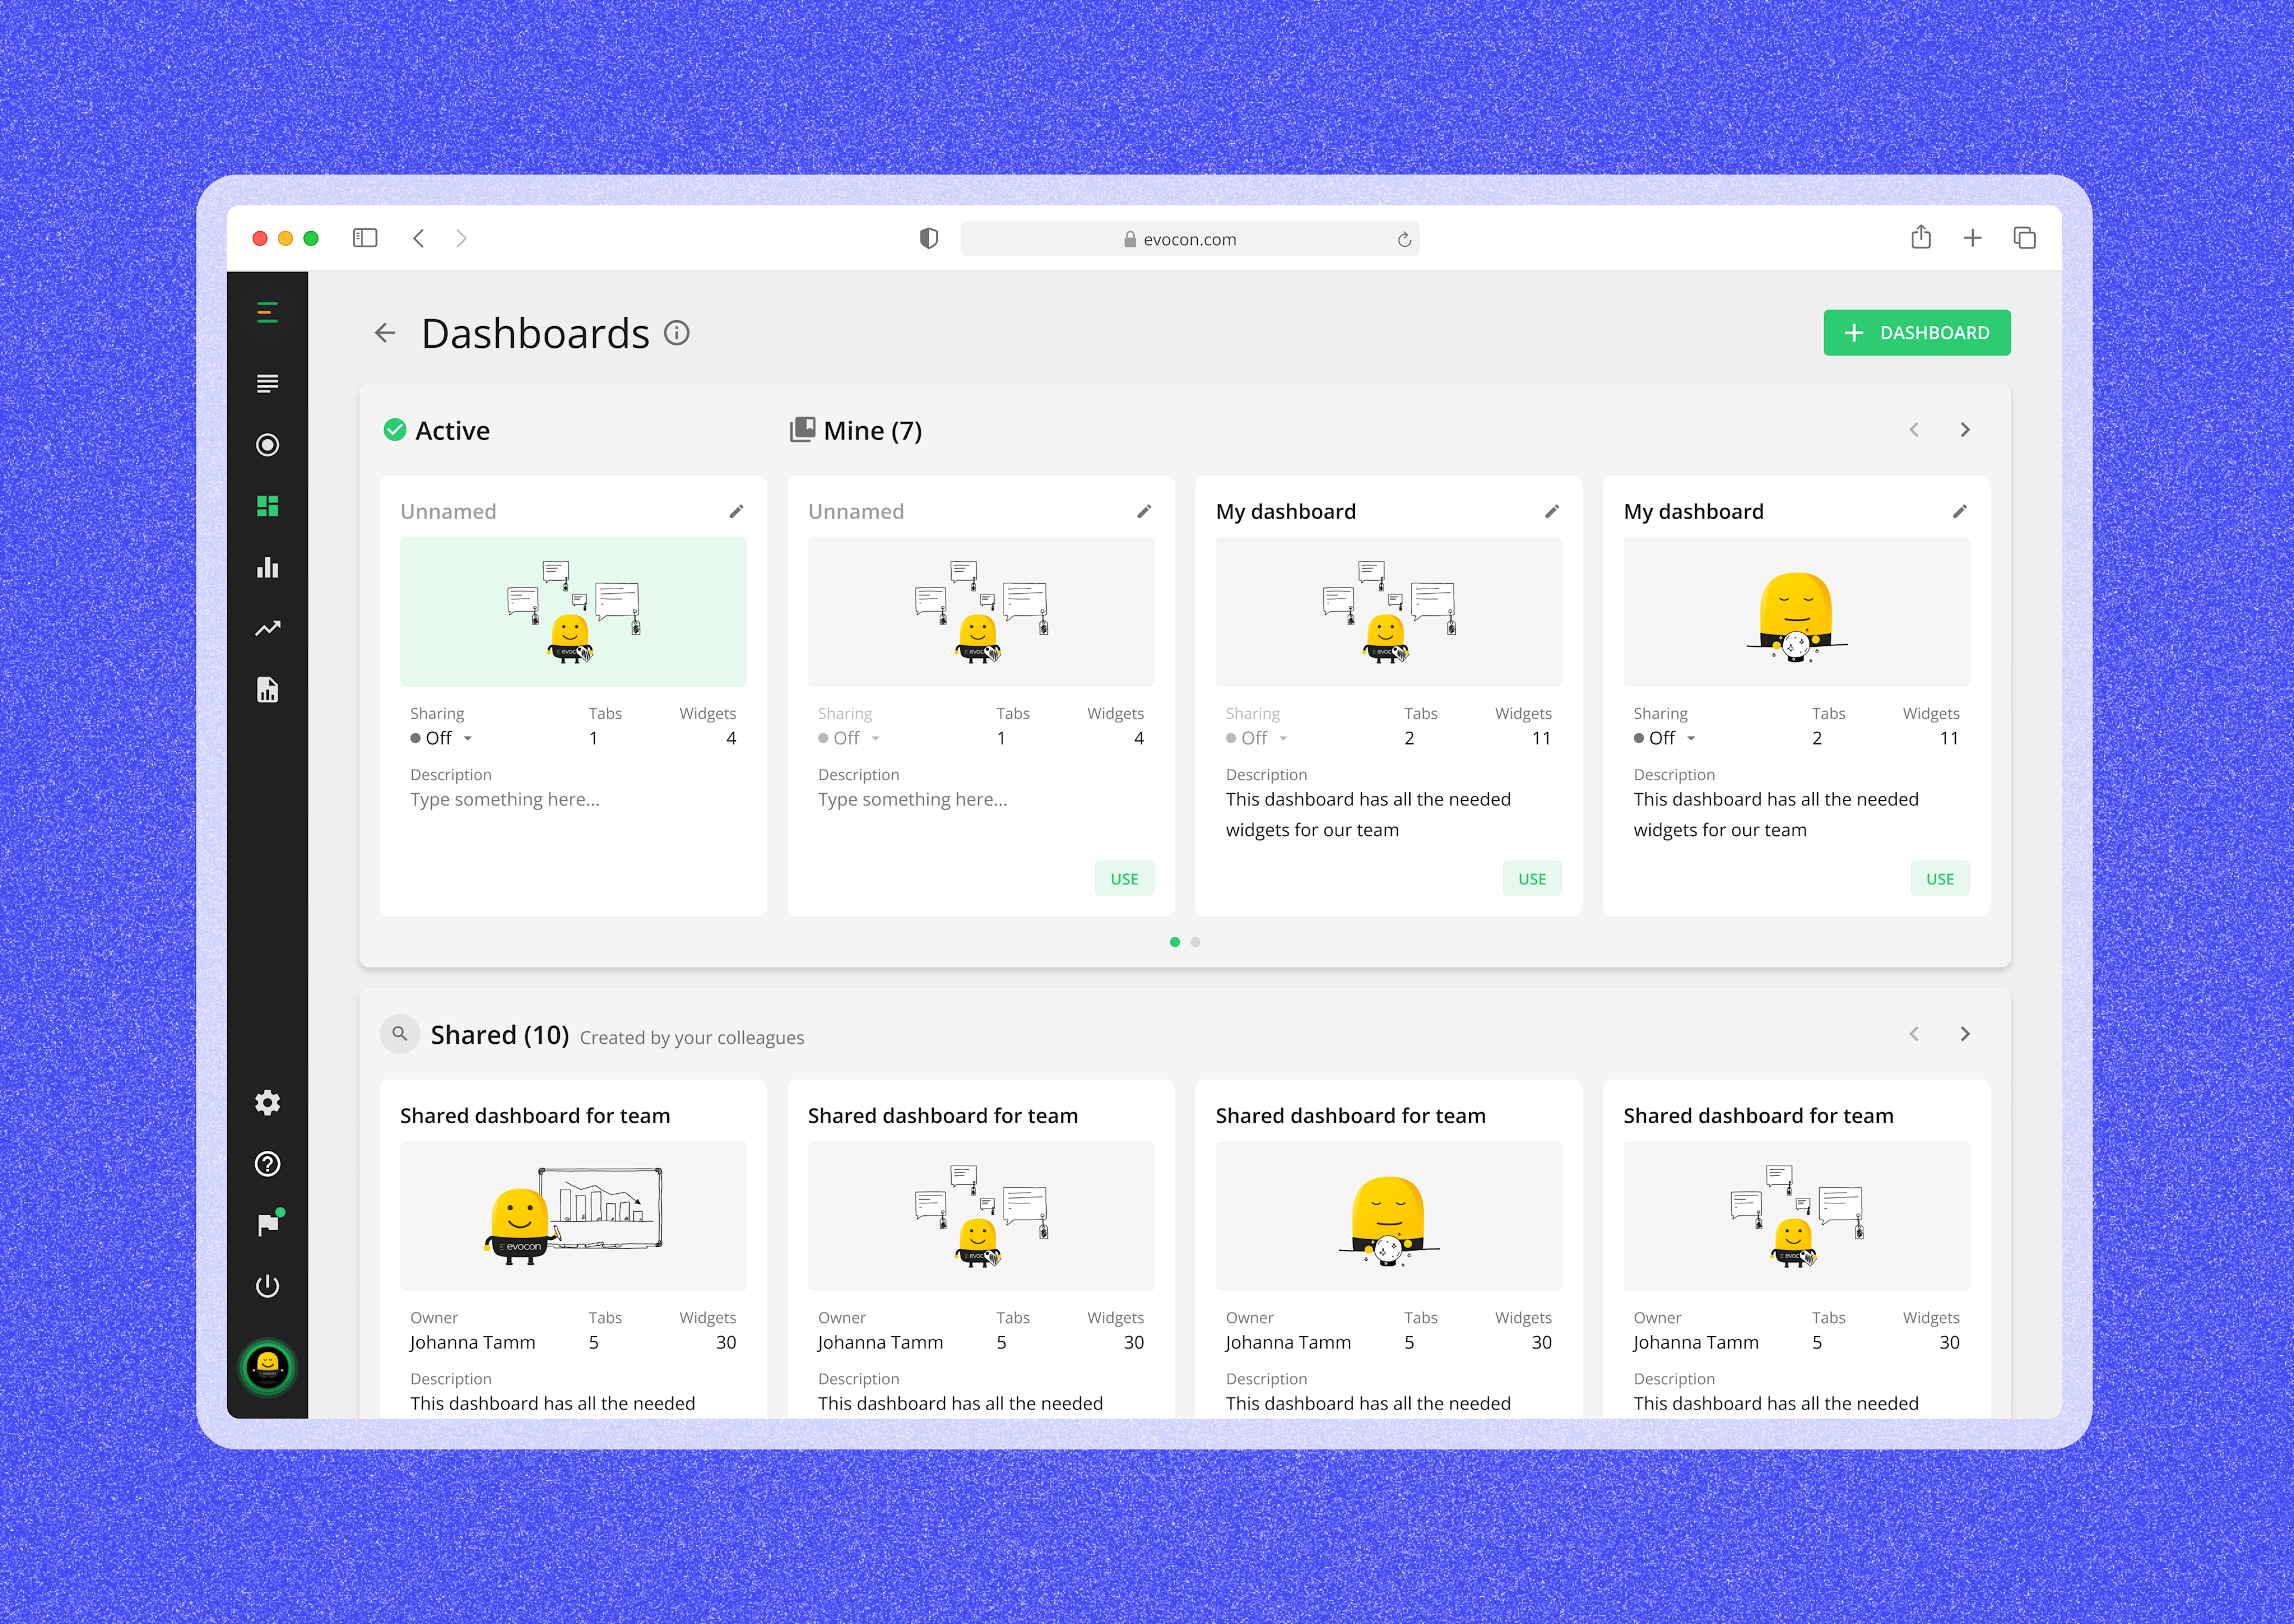2294x1624 pixels.
Task: Go to next page of Mine dashboards
Action: 1965,429
